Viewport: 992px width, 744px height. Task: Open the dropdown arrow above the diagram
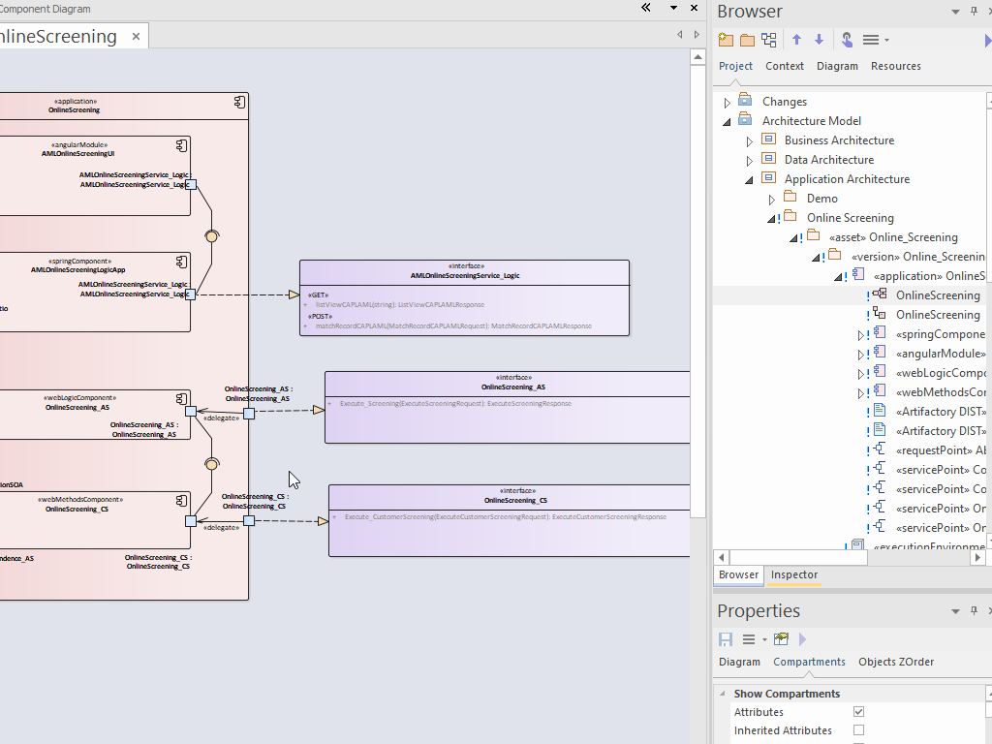(x=674, y=8)
